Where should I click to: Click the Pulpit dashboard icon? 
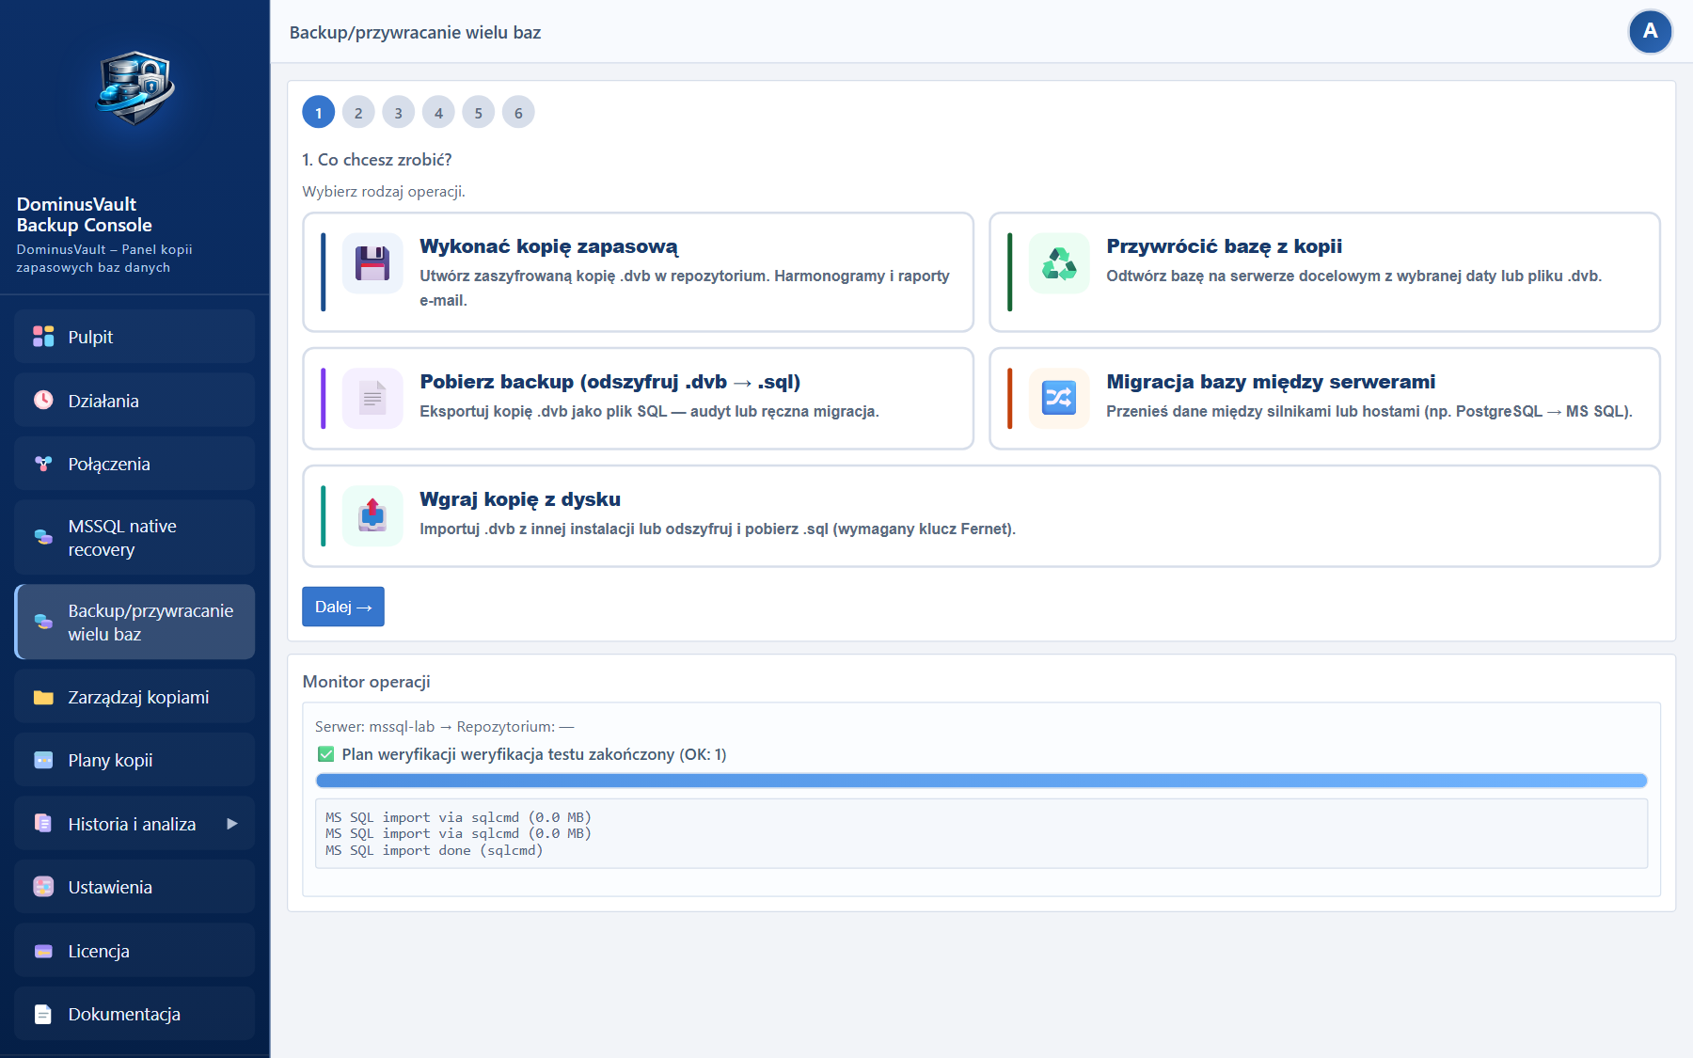(x=43, y=337)
